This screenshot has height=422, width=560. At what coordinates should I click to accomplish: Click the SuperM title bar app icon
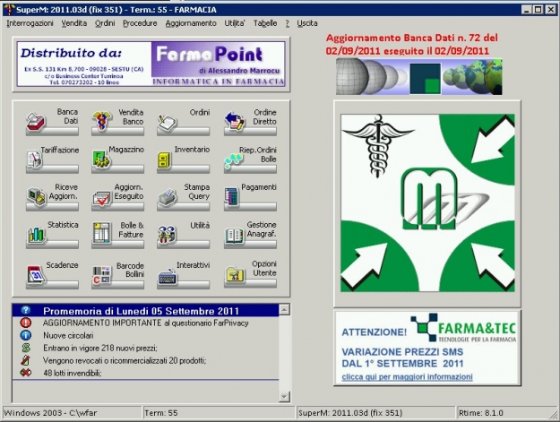tap(10, 10)
